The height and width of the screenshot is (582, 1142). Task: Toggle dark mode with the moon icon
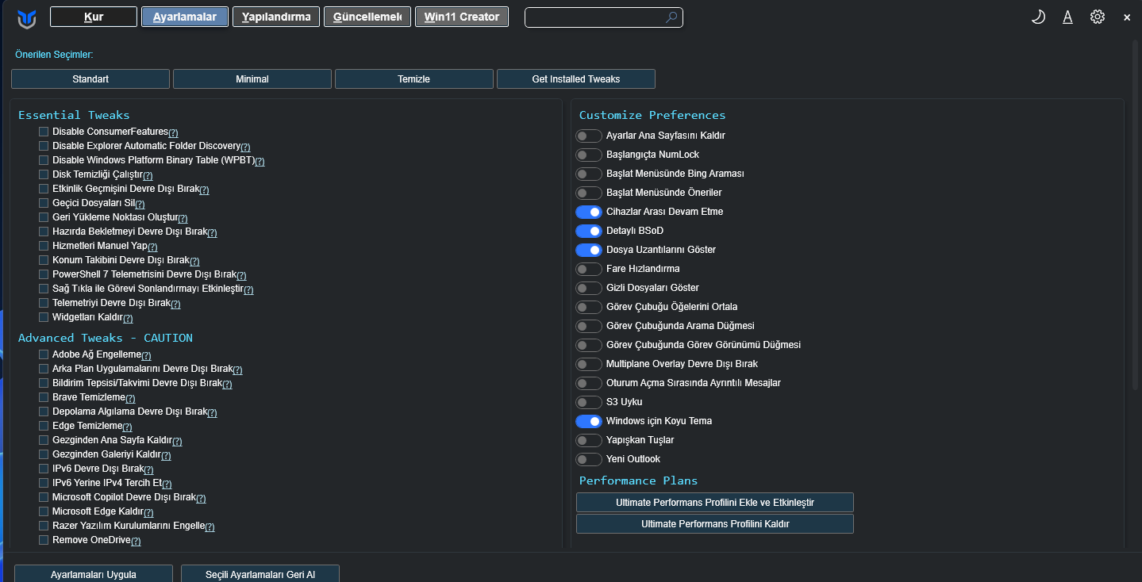point(1037,16)
